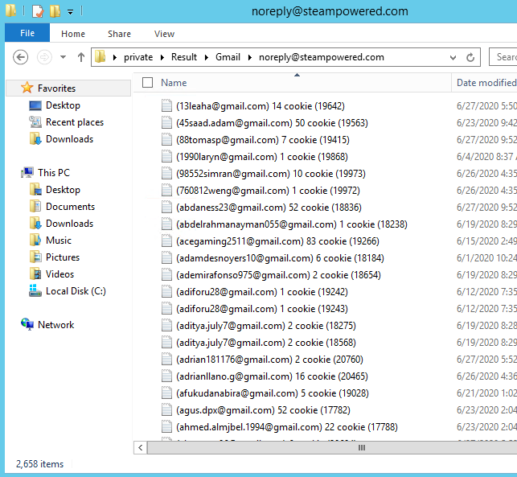Click the Local Disk drive icon
The width and height of the screenshot is (517, 477).
[35, 290]
